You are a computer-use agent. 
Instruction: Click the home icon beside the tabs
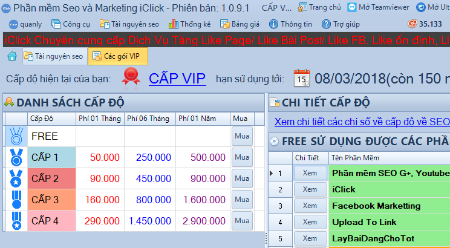tap(12, 56)
